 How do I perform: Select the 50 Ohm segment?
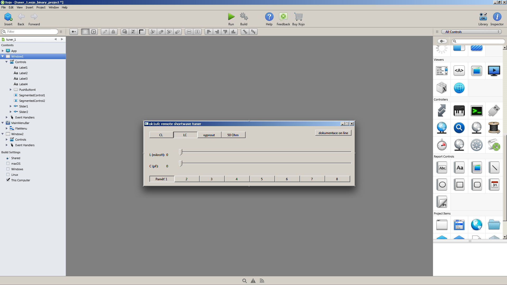[x=233, y=135]
